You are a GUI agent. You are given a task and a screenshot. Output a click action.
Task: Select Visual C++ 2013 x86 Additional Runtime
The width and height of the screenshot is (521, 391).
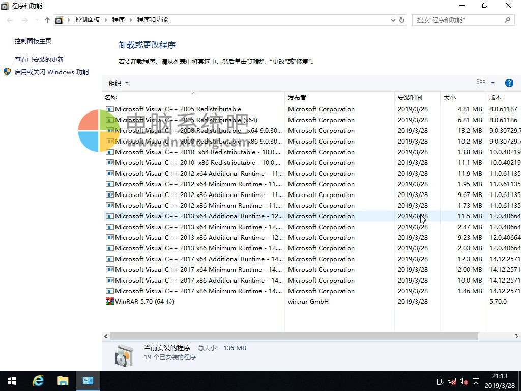tap(312, 237)
